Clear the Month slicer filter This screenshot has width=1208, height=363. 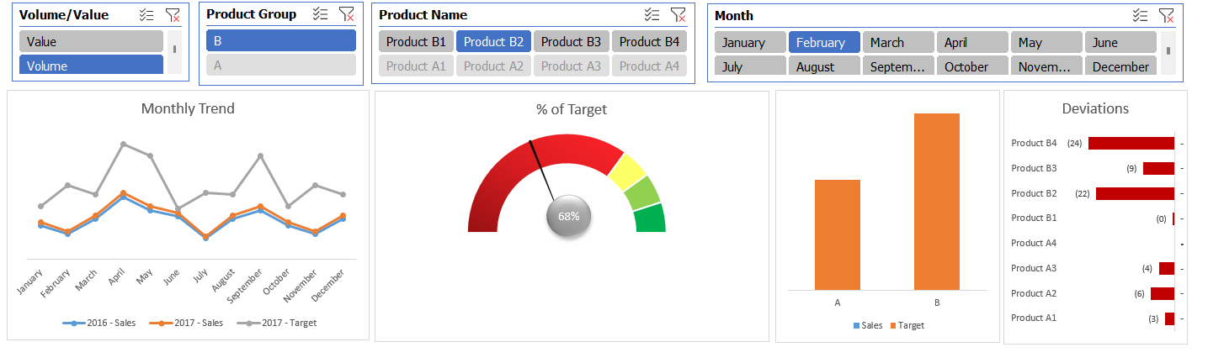1166,15
